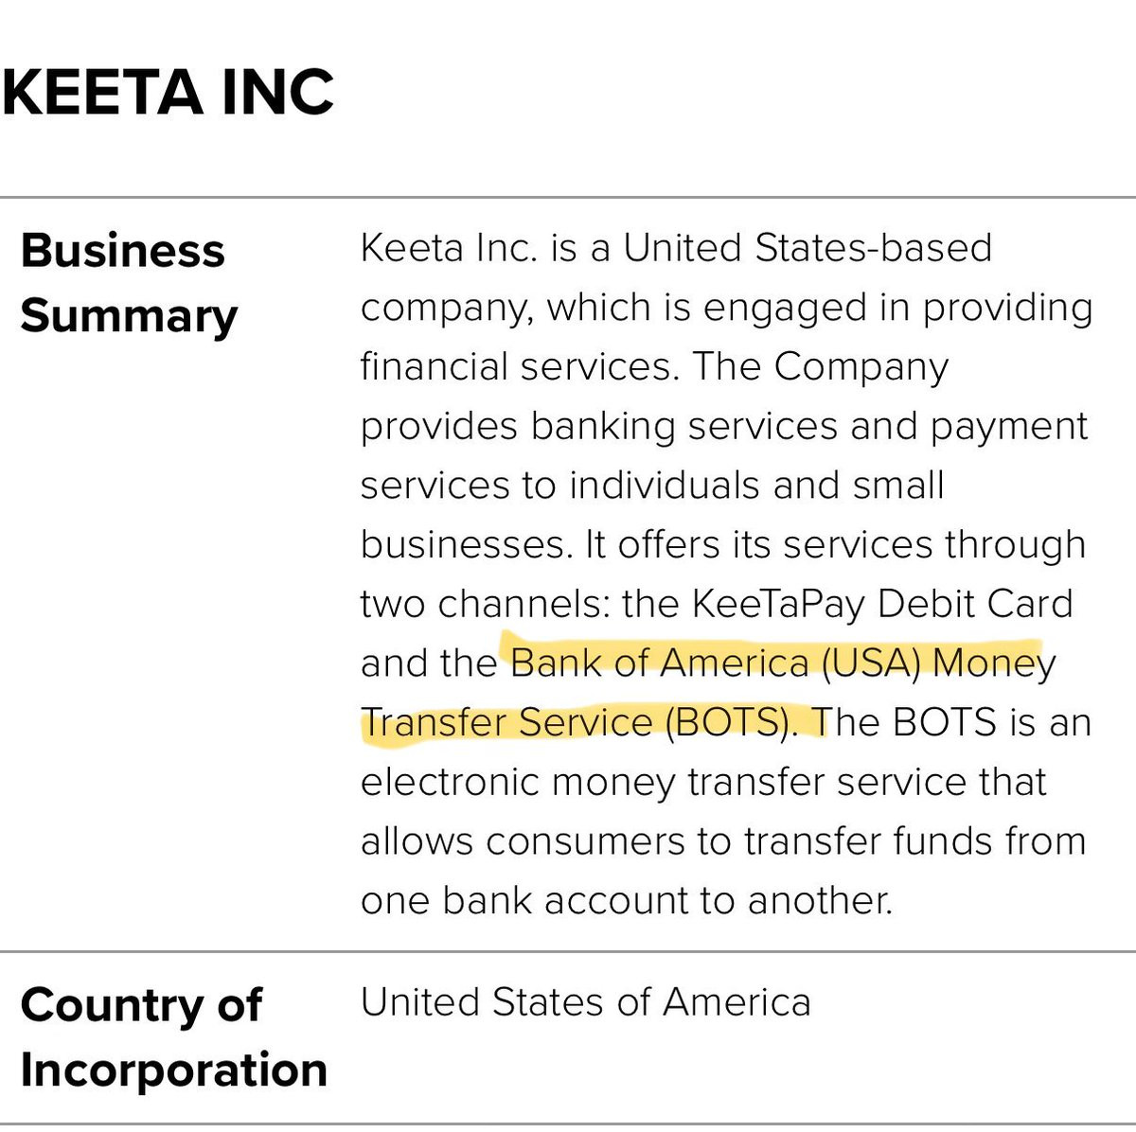Image resolution: width=1136 pixels, height=1132 pixels.
Task: Select the Business Summary label
Action: (129, 283)
